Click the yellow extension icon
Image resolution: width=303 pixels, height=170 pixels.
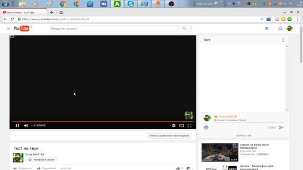coord(283,19)
